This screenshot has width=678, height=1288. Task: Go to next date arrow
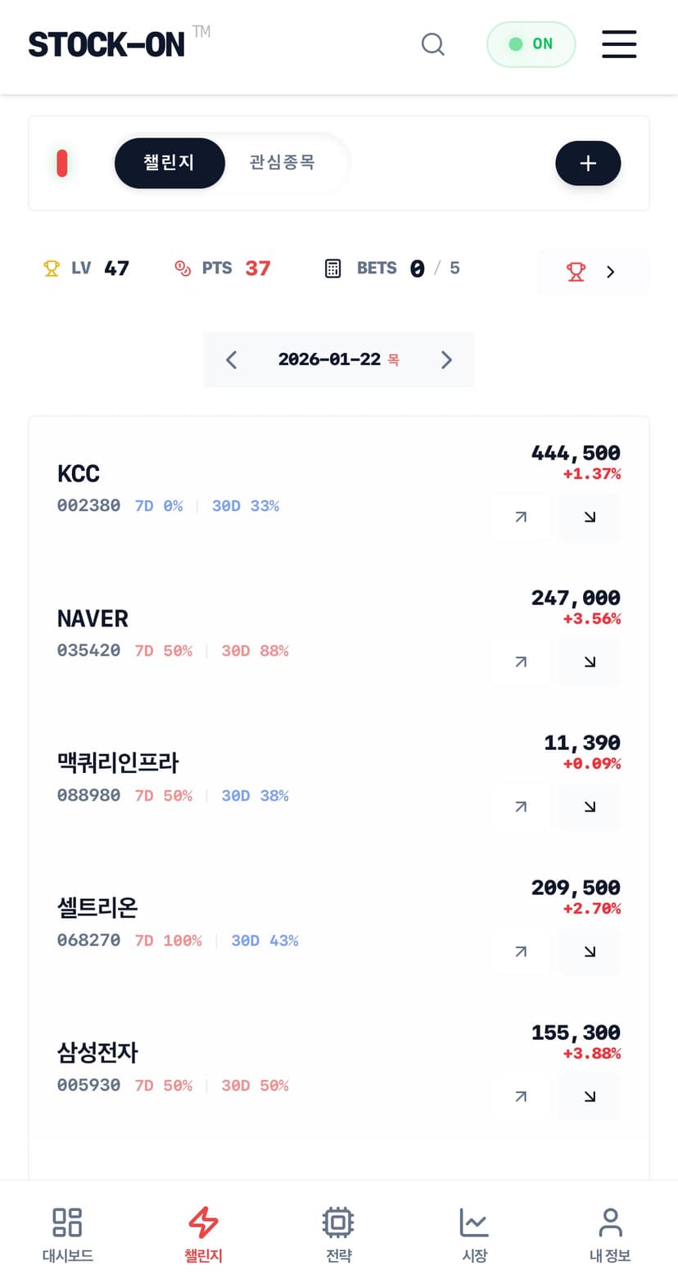click(446, 359)
